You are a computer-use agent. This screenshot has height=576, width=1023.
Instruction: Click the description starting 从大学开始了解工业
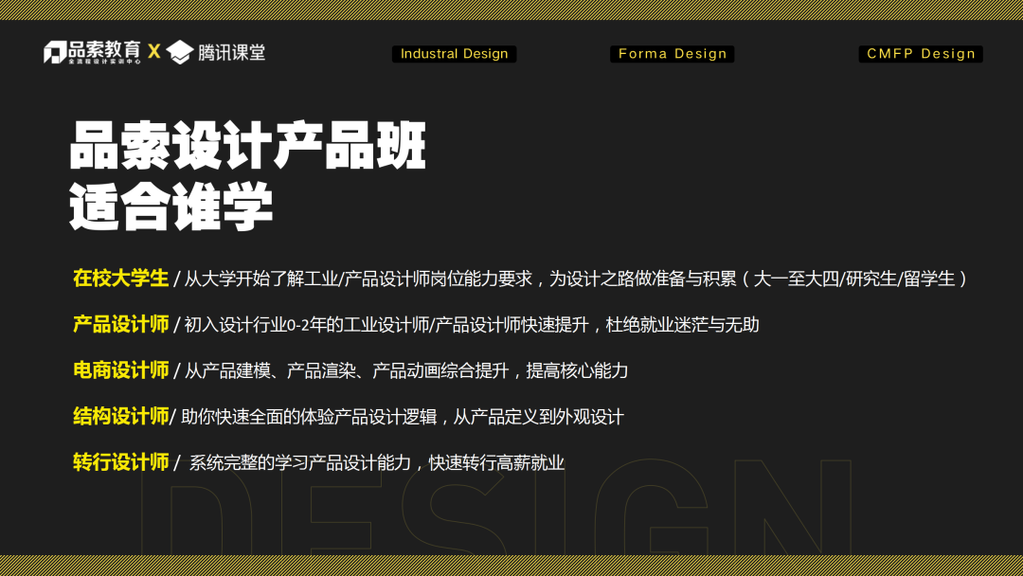(x=576, y=279)
